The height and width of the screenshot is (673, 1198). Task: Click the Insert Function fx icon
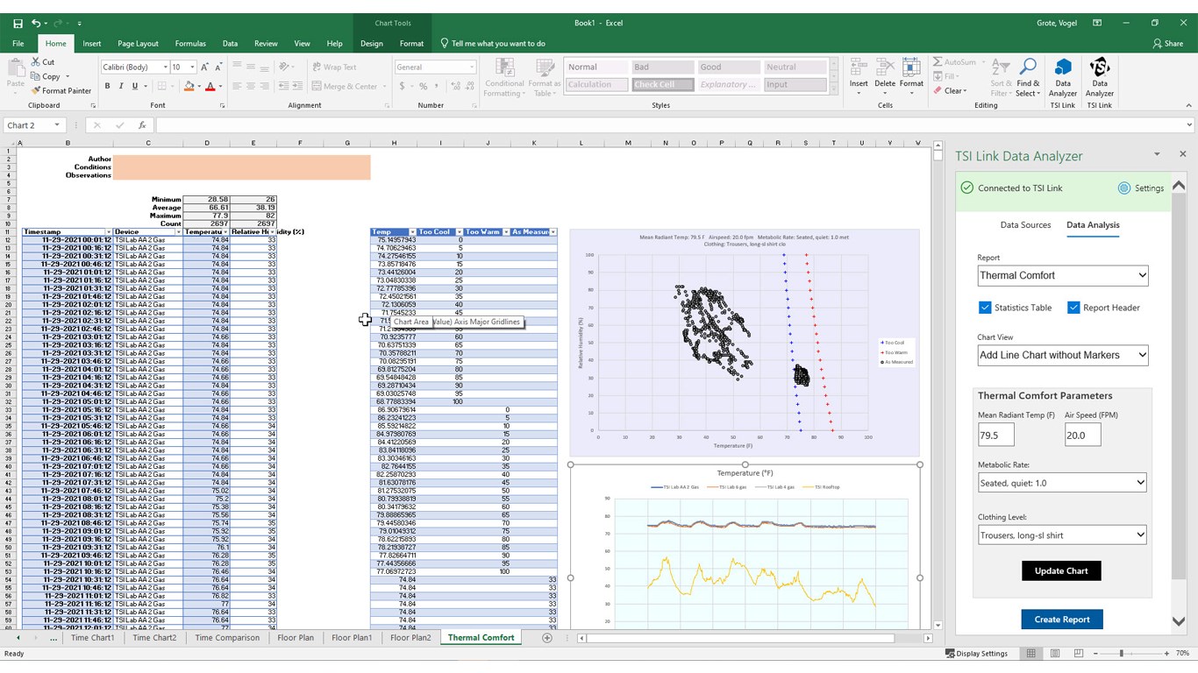pyautogui.click(x=142, y=125)
